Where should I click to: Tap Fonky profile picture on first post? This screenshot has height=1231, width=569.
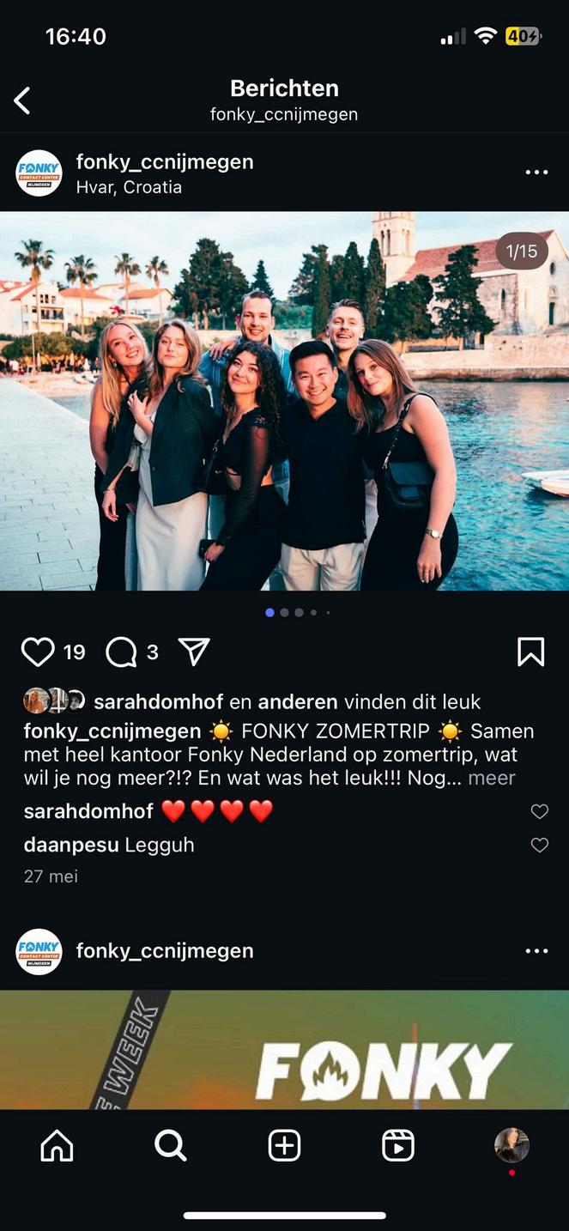click(39, 173)
